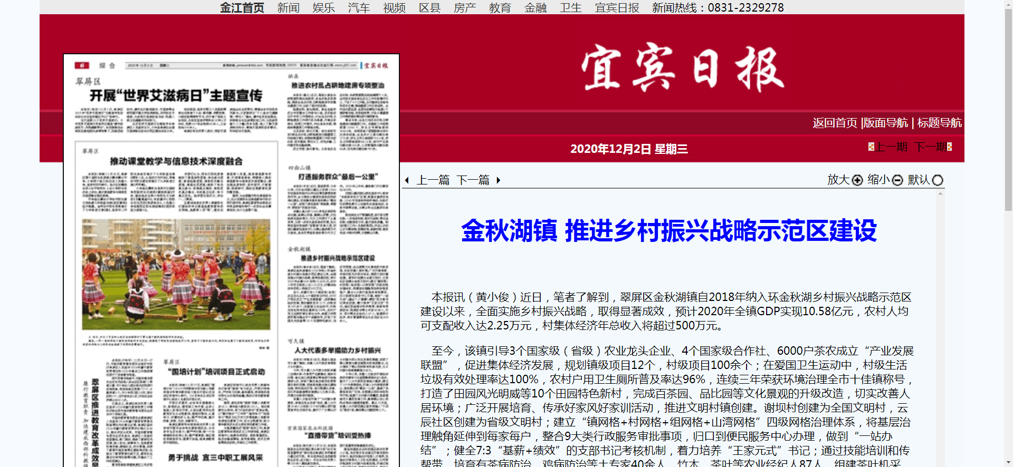The width and height of the screenshot is (1013, 467).
Task: Click the right arrow after 下一篇
Action: point(498,180)
